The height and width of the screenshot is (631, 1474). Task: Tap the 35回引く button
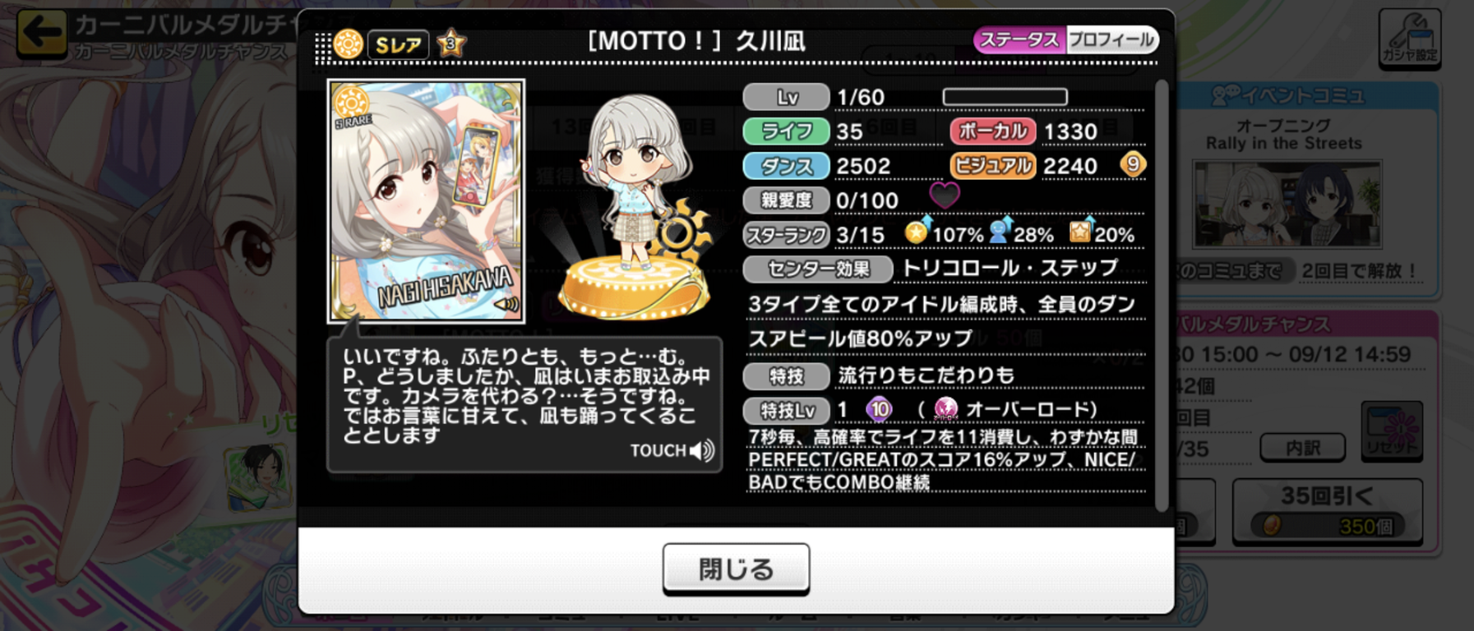click(1327, 511)
